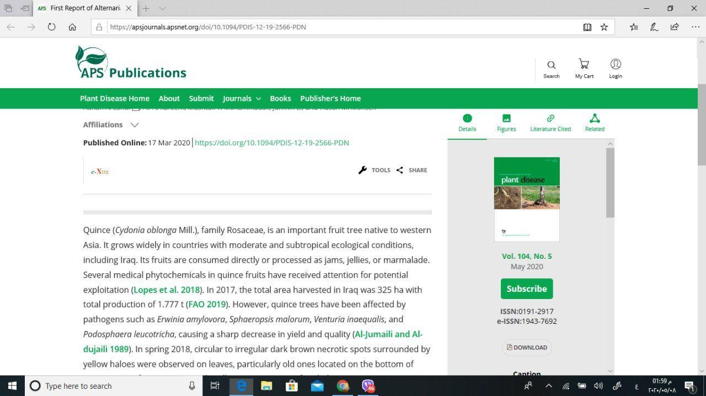The width and height of the screenshot is (706, 396).
Task: Download the article PDF
Action: point(527,348)
